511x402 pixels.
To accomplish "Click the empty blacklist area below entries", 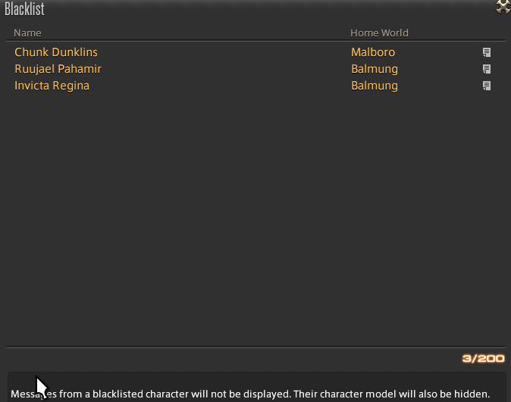I will [x=255, y=218].
